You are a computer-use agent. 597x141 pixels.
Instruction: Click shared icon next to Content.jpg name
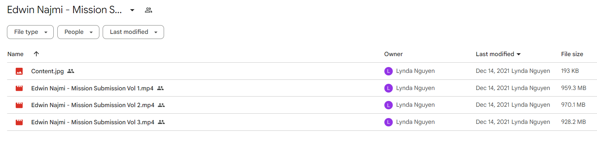click(x=71, y=71)
